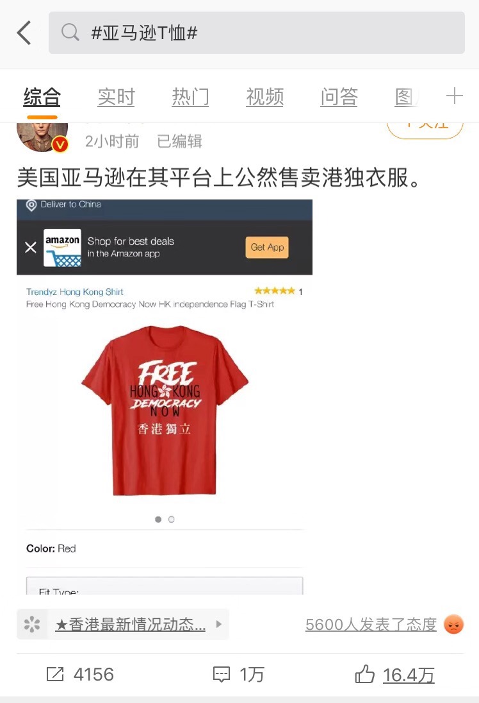Tap the back arrow icon
Image resolution: width=479 pixels, height=703 pixels.
[24, 33]
